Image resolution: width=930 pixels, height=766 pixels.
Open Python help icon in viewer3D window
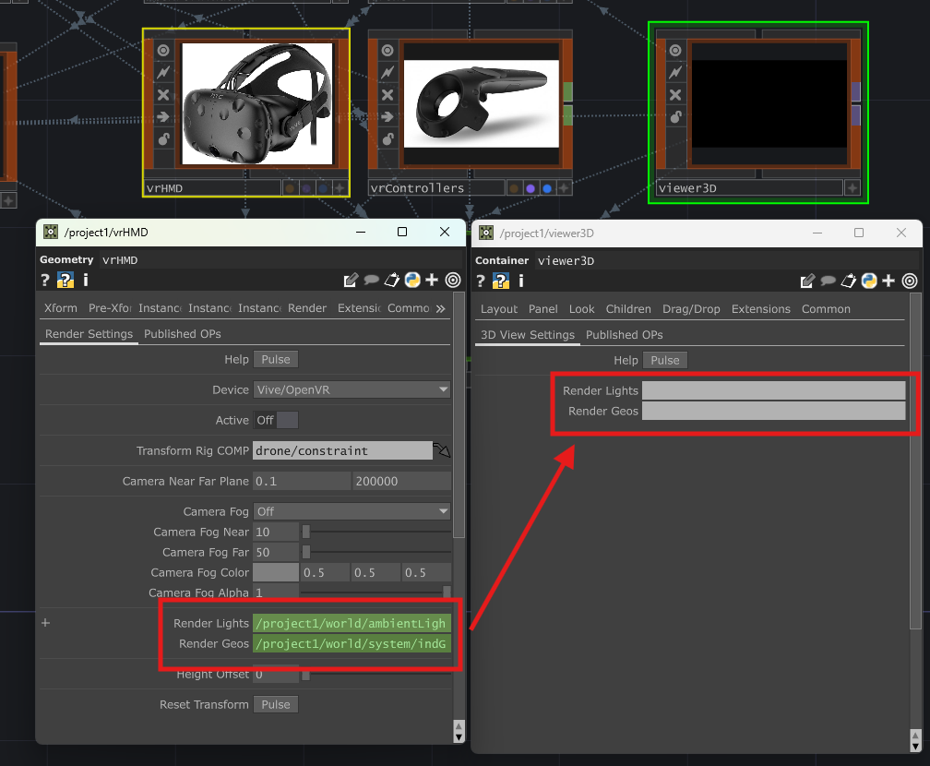click(x=501, y=281)
